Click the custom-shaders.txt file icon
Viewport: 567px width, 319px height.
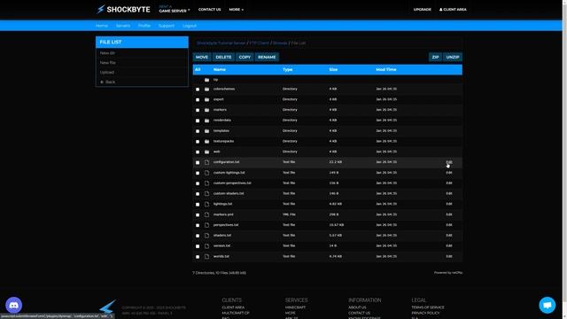(206, 194)
